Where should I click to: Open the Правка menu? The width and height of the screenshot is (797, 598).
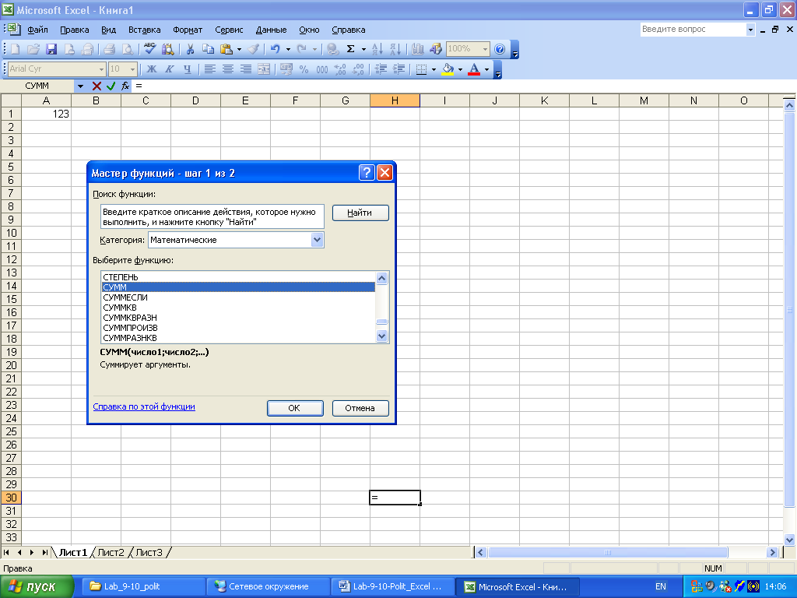(74, 30)
